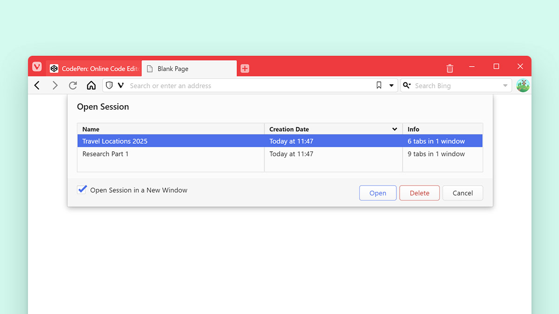Viewport: 559px width, 314px height.
Task: Open the closed tabs trash icon
Action: coord(450,68)
